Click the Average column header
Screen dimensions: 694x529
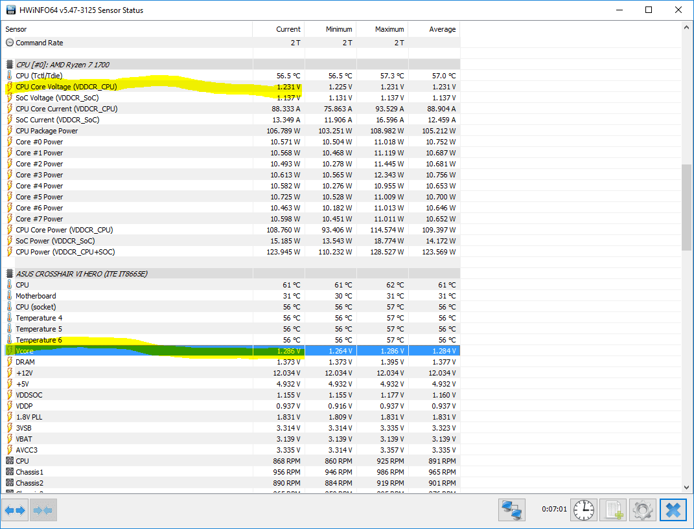[x=434, y=29]
